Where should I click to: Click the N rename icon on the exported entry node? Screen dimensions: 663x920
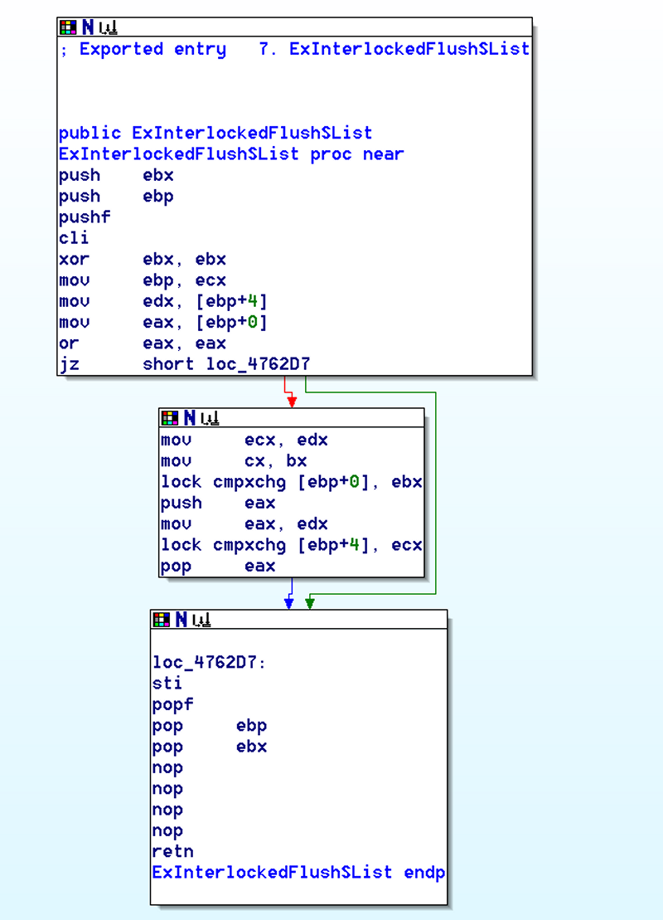click(88, 27)
